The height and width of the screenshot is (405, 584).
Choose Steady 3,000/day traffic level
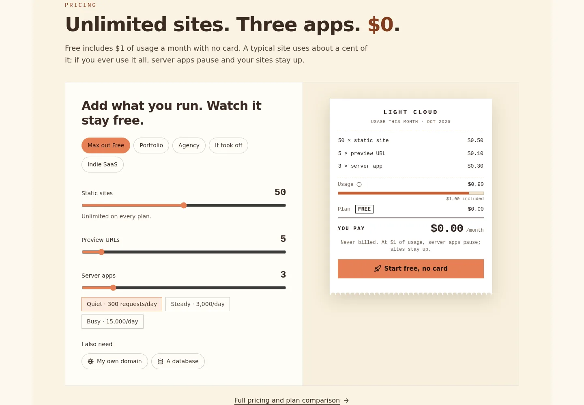pyautogui.click(x=198, y=304)
